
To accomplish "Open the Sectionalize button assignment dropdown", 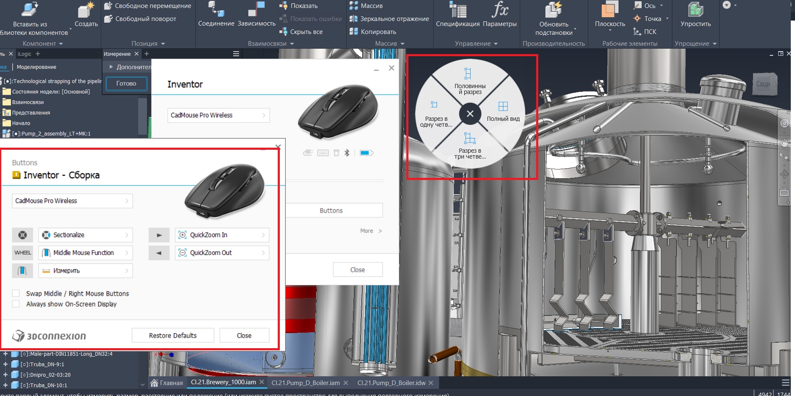I will pos(85,235).
